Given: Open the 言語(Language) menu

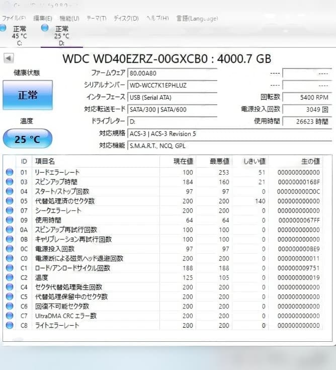Looking at the screenshot, I should tap(197, 19).
